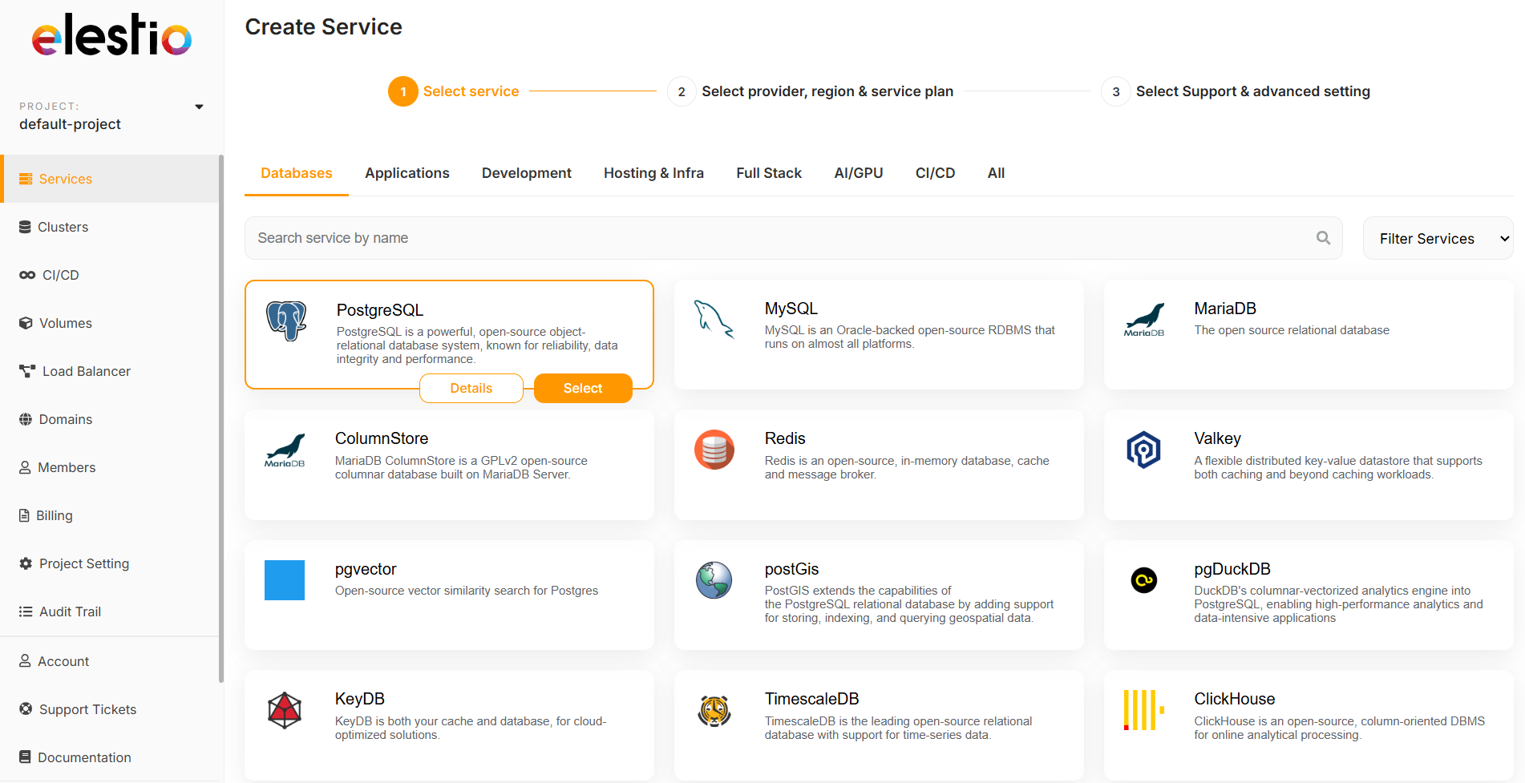Click the pgvector blue square logo

(x=285, y=580)
